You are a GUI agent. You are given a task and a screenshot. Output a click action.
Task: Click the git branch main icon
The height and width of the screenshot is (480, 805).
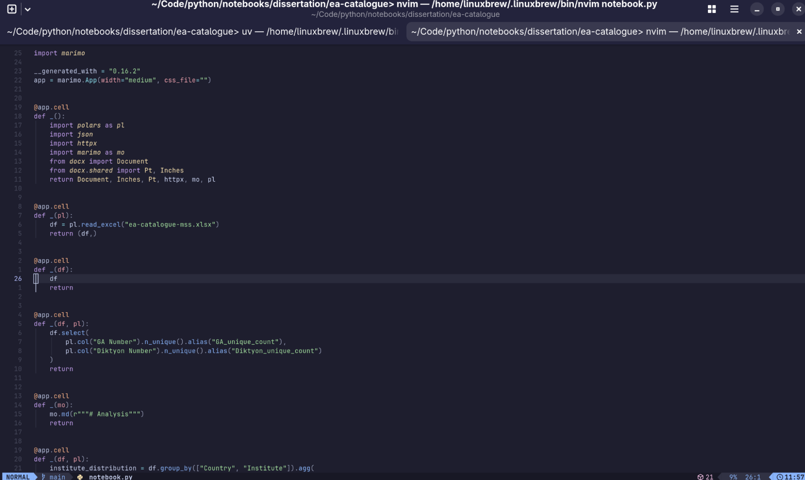43,477
